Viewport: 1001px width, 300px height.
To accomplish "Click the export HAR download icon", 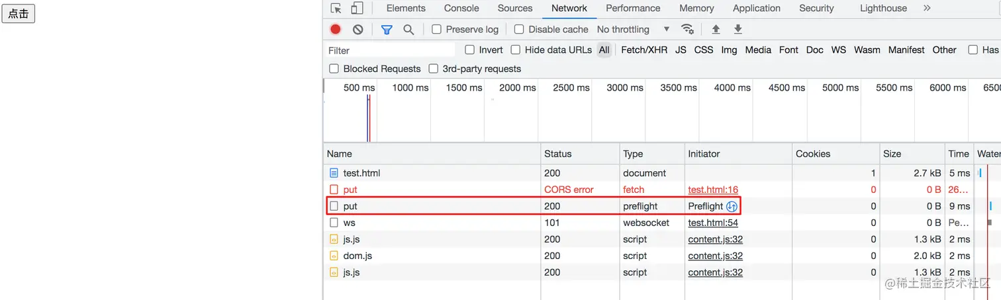I will [x=738, y=29].
